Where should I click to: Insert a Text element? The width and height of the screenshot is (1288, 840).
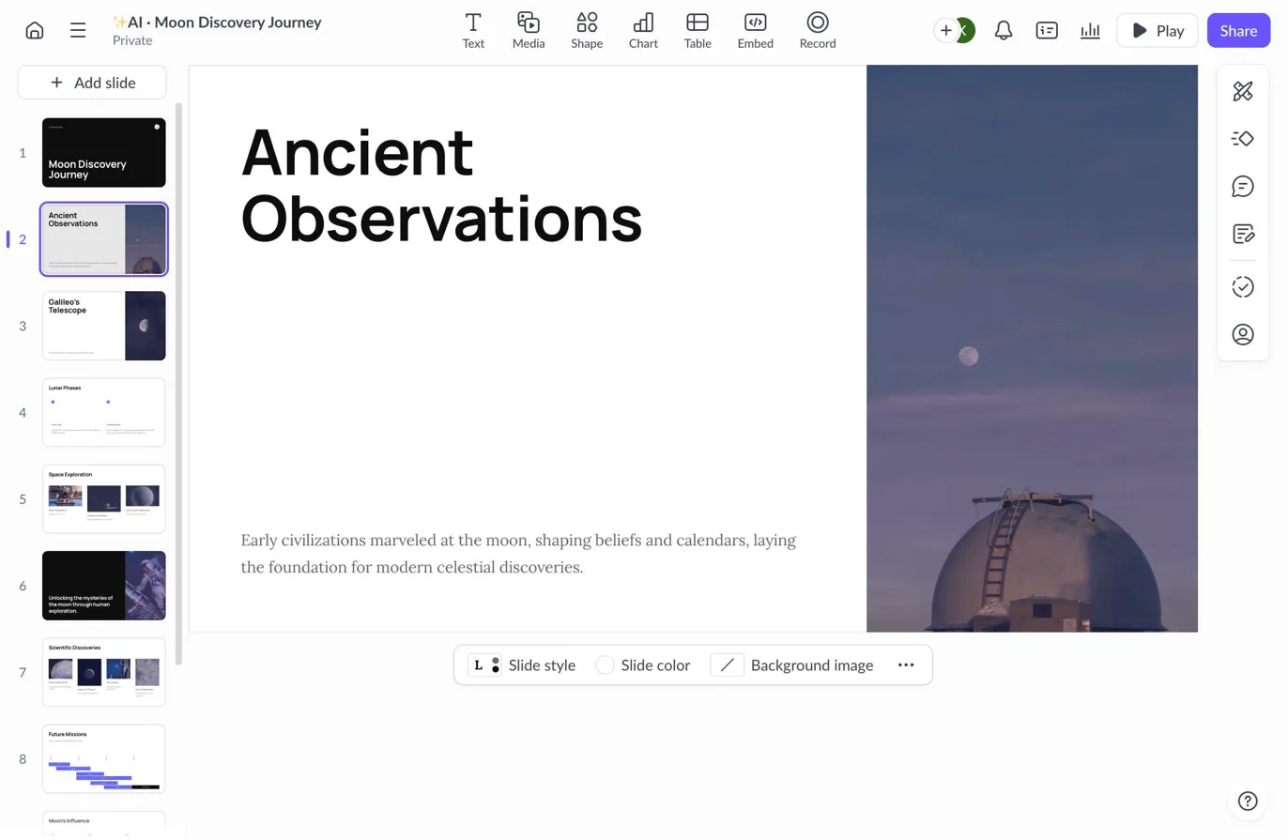[473, 30]
